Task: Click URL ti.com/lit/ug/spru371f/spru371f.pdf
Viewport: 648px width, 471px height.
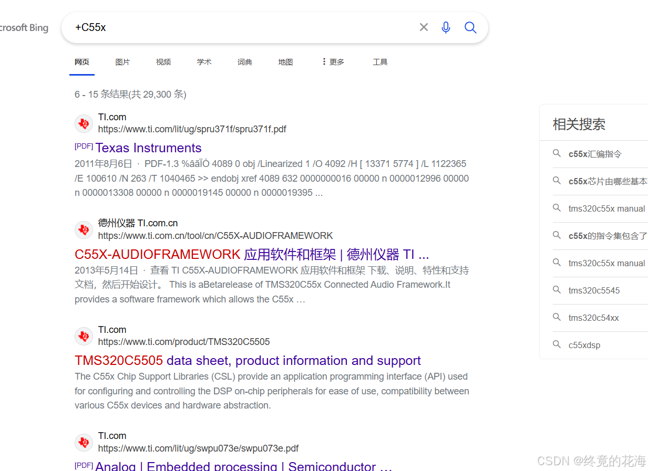Action: (x=192, y=129)
